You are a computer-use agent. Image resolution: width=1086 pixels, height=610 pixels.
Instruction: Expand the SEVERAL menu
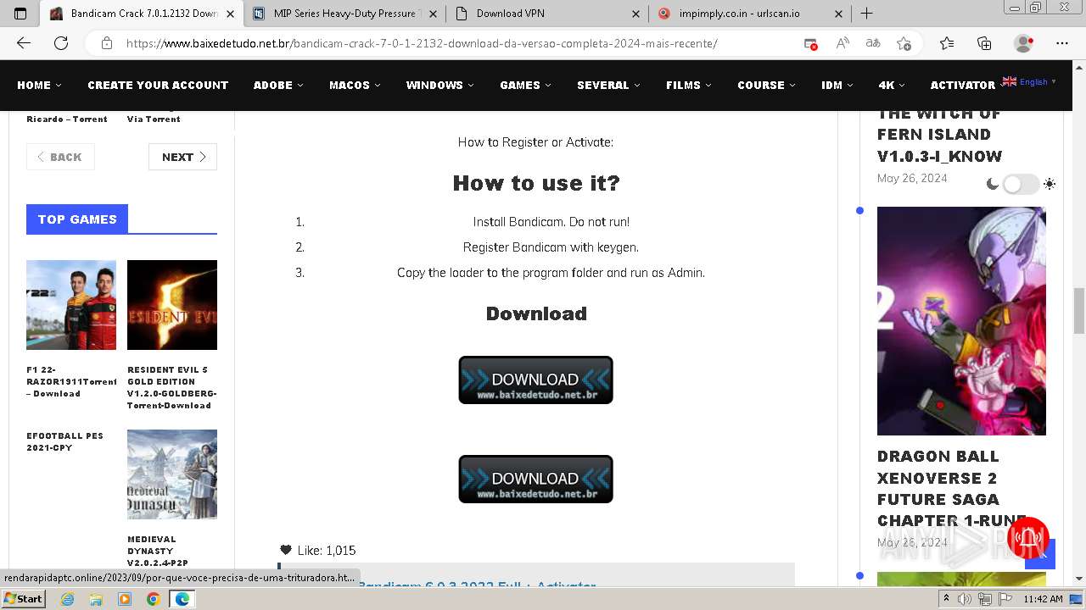point(608,85)
